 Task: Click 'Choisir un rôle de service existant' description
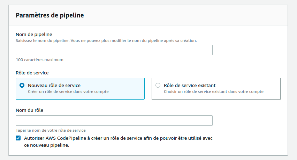pyautogui.click(x=213, y=92)
